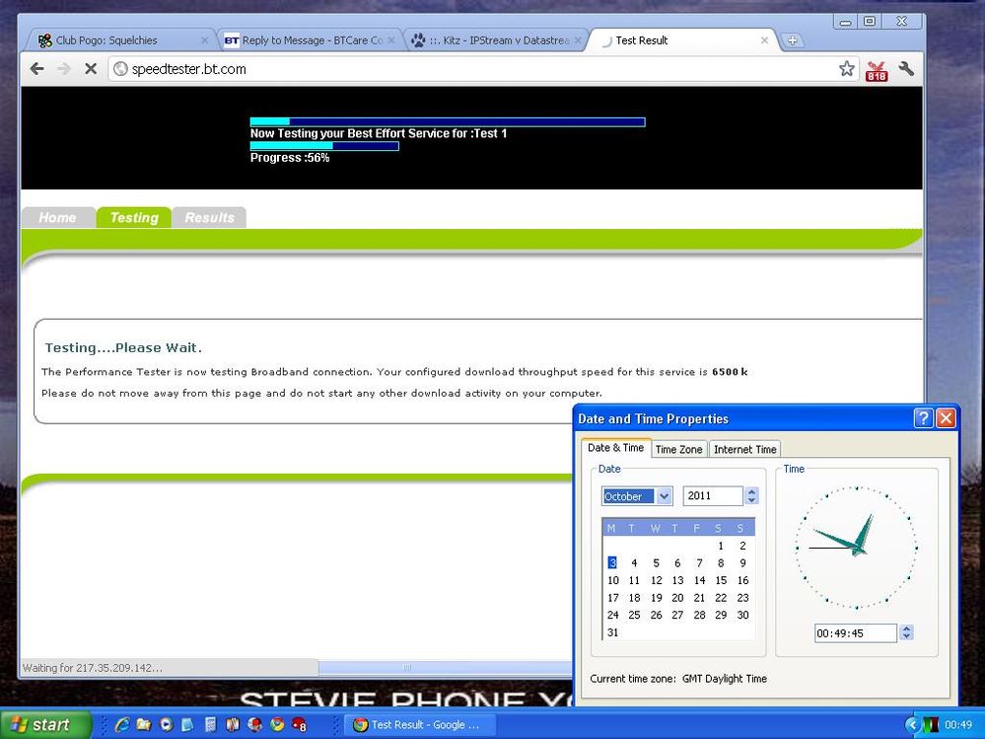985x739 pixels.
Task: Open the Calculator icon in quick launch
Action: point(210,724)
